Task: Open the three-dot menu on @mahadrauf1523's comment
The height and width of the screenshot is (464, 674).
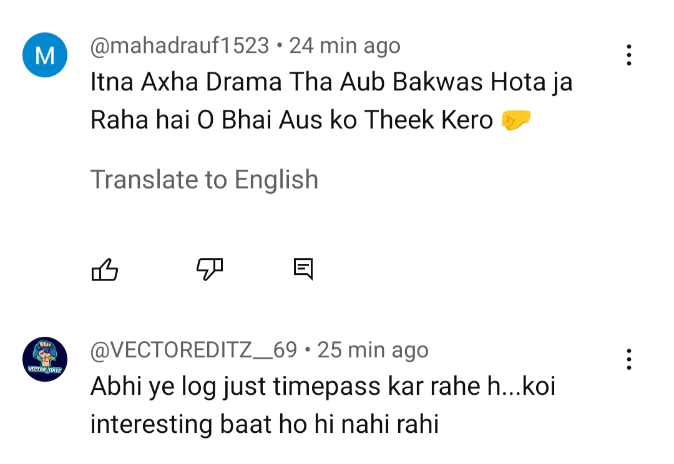Action: point(628,55)
